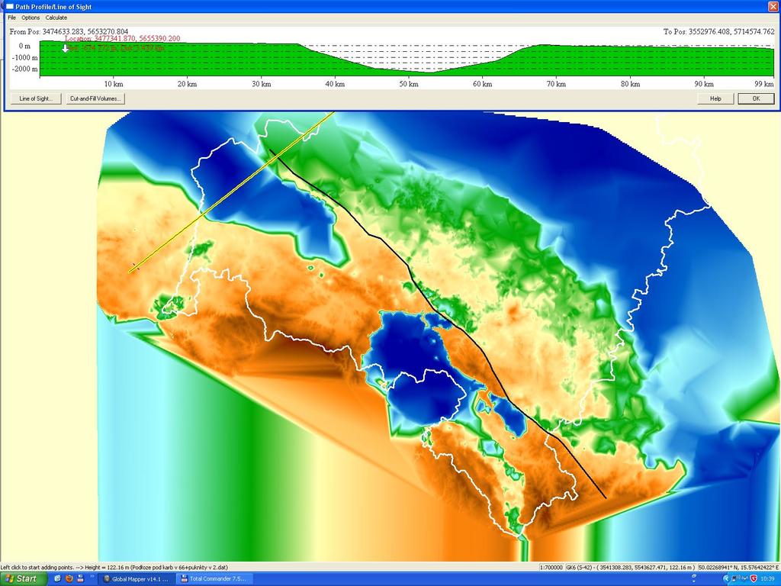This screenshot has width=781, height=586.
Task: Click the To Pos coordinates text
Action: (718, 31)
